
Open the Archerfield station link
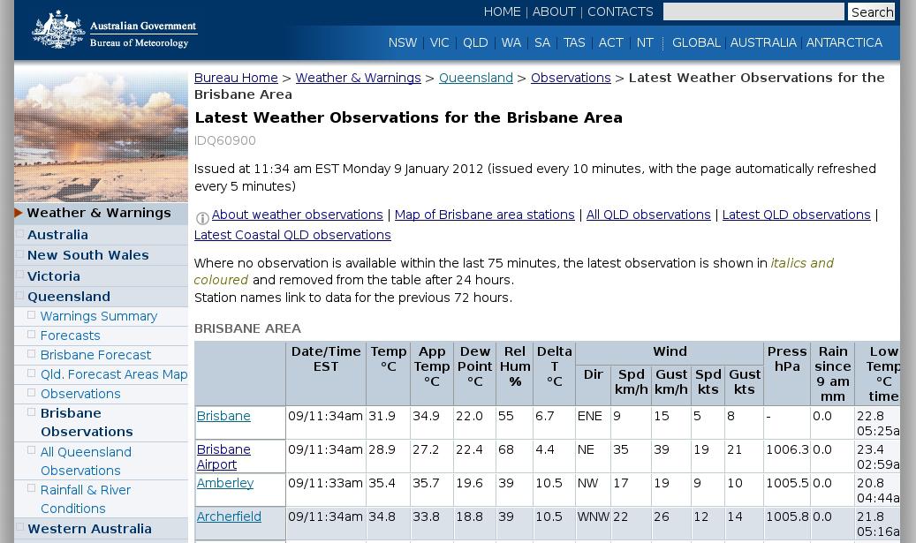(x=229, y=517)
